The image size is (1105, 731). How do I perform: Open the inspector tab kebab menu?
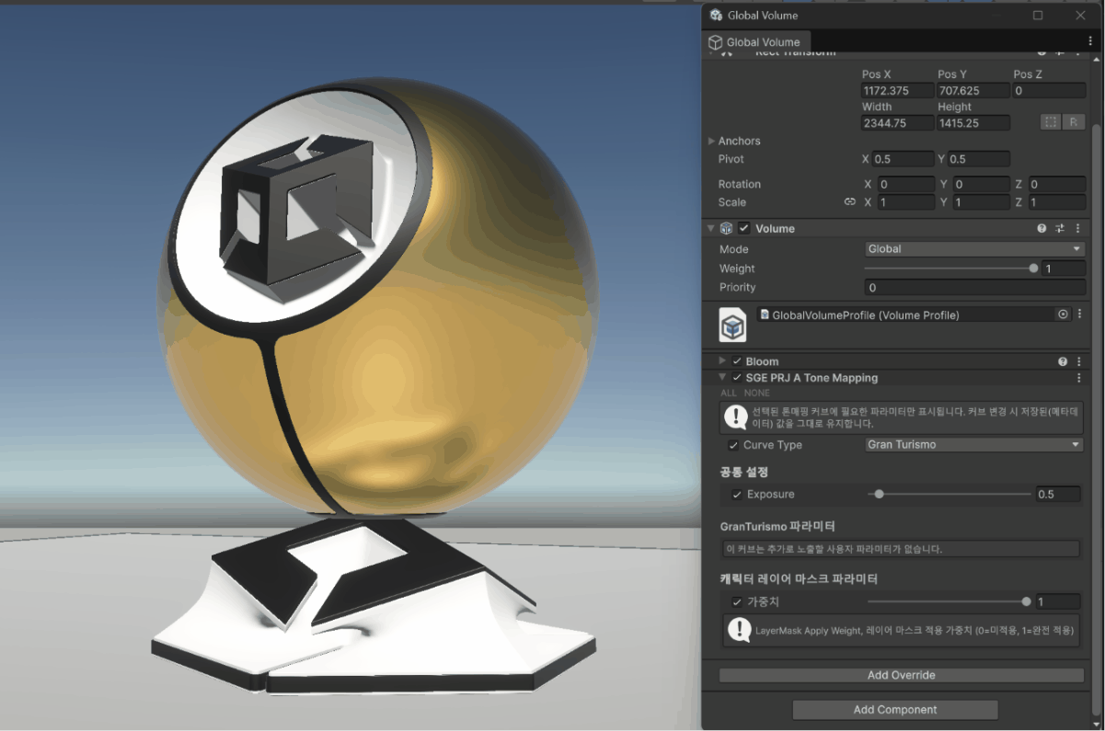pos(1090,41)
